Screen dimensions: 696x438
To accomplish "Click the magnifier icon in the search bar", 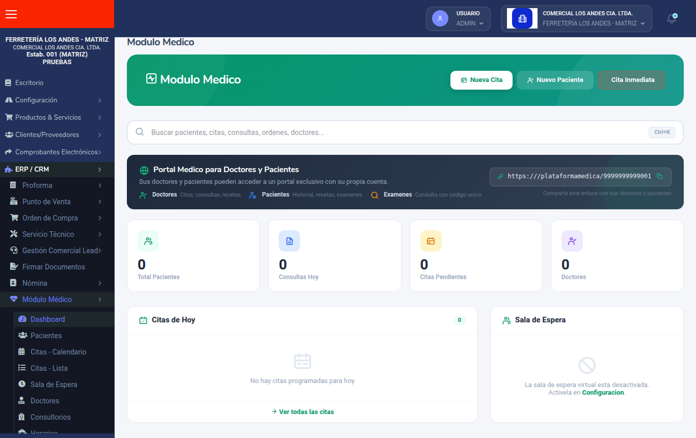I will coord(140,132).
